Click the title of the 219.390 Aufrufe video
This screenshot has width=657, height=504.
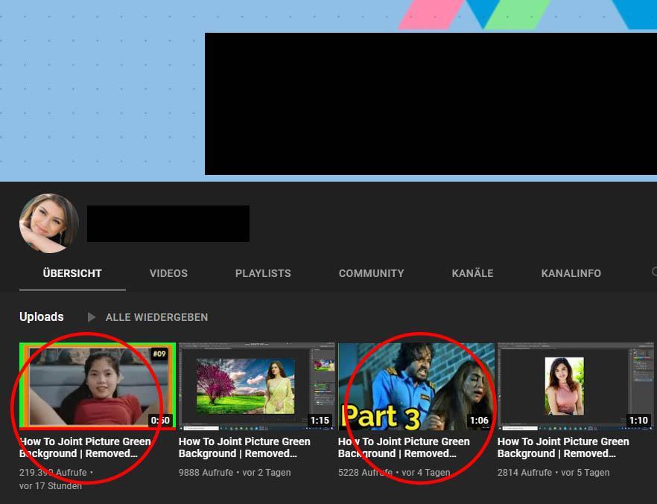pos(85,447)
